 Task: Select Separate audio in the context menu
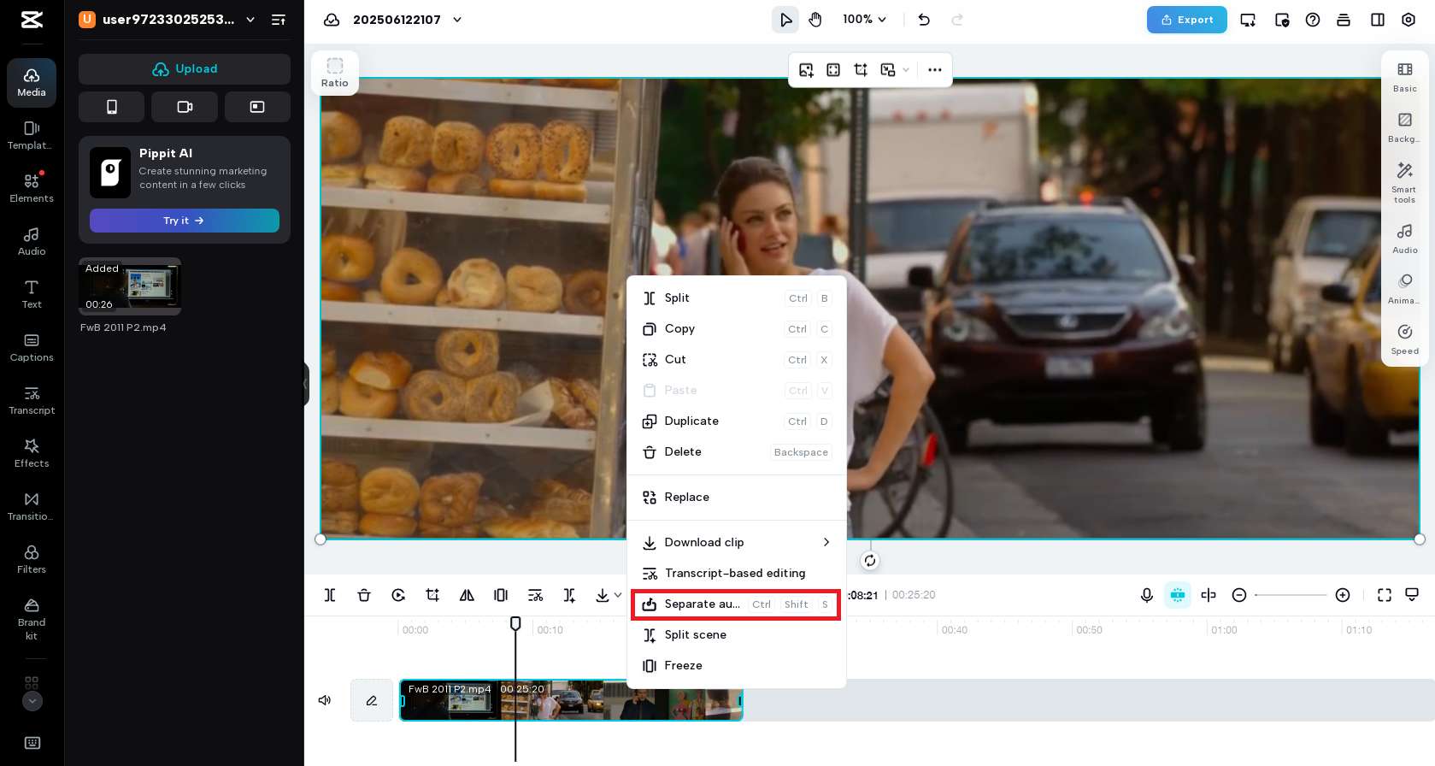[737, 604]
